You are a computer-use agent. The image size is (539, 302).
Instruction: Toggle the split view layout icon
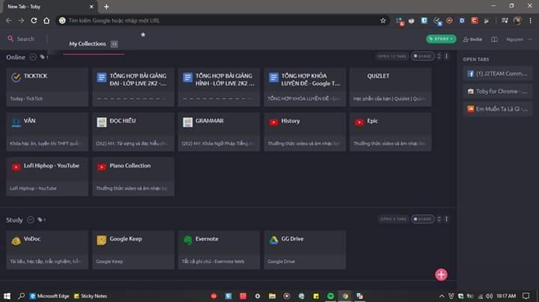[x=494, y=39]
